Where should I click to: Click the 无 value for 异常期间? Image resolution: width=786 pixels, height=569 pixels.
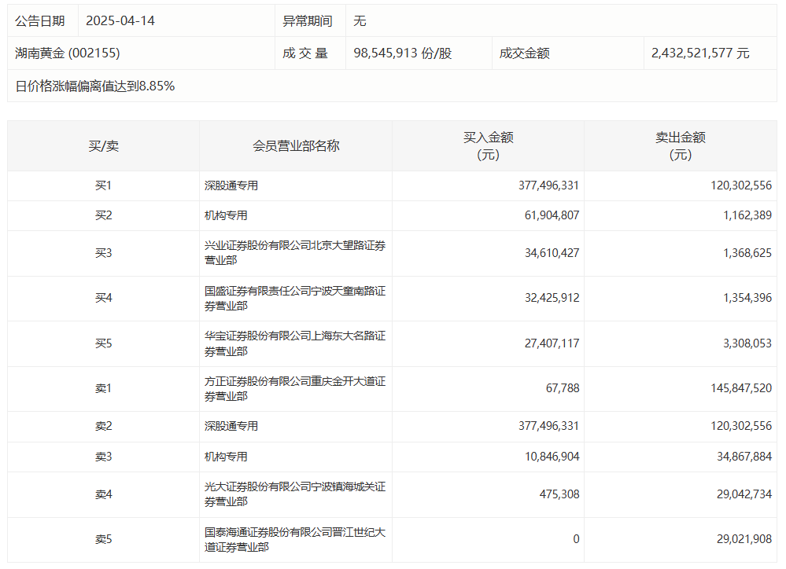click(360, 21)
